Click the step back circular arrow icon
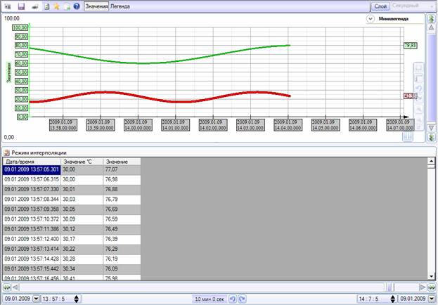The width and height of the screenshot is (438, 305). (x=233, y=299)
